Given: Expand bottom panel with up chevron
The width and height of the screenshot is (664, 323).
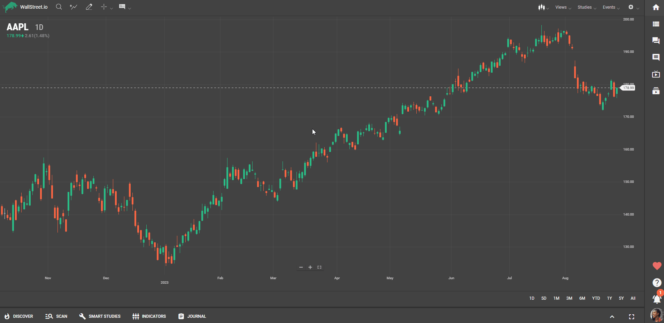Looking at the screenshot, I should [612, 317].
